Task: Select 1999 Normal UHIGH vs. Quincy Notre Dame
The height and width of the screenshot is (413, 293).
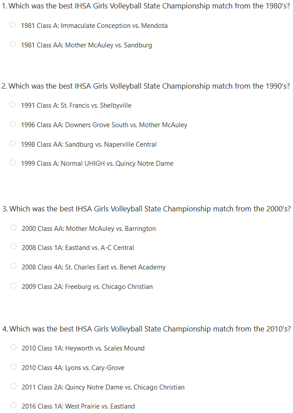Action: coord(13,163)
